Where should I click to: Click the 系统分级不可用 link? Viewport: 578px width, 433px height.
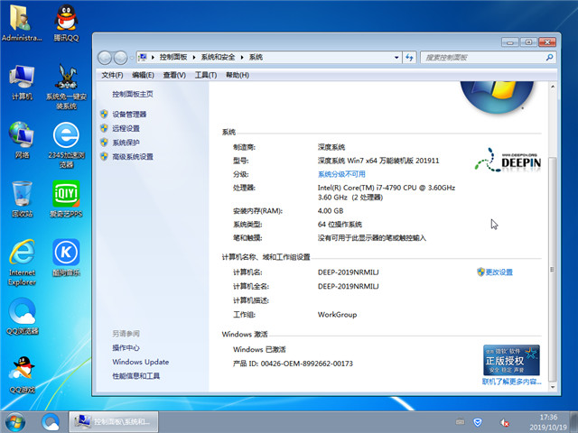341,174
